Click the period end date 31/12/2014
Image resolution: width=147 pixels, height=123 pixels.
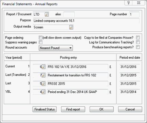point(130,92)
